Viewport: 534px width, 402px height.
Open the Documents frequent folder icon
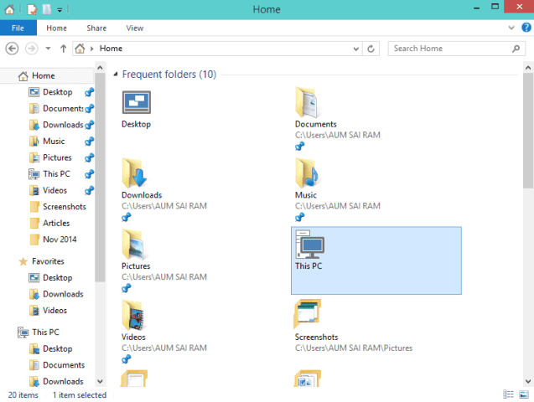click(306, 102)
